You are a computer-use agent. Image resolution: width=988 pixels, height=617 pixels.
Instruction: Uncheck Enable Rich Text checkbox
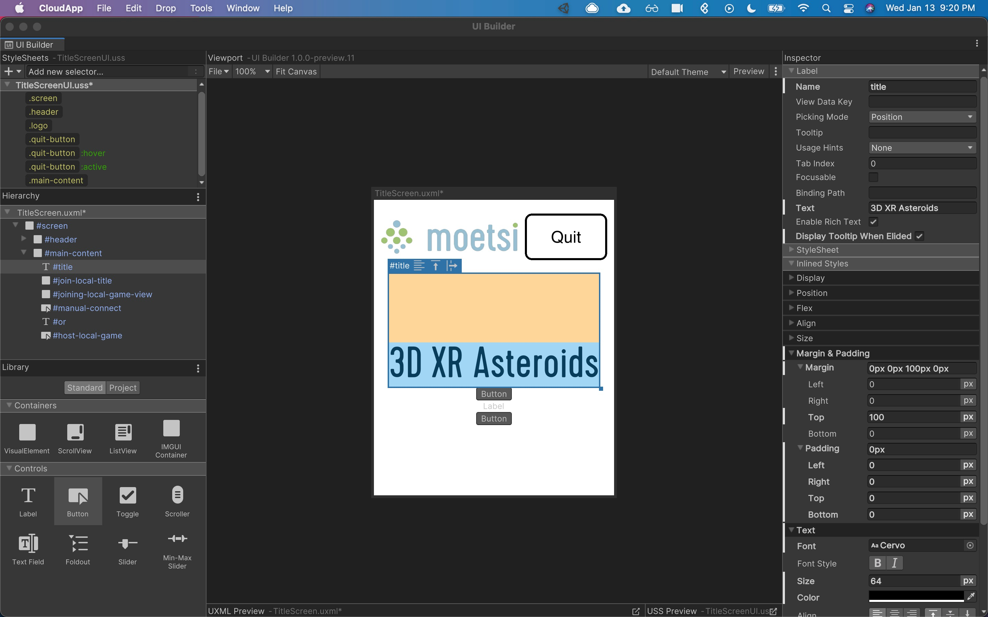[873, 221]
